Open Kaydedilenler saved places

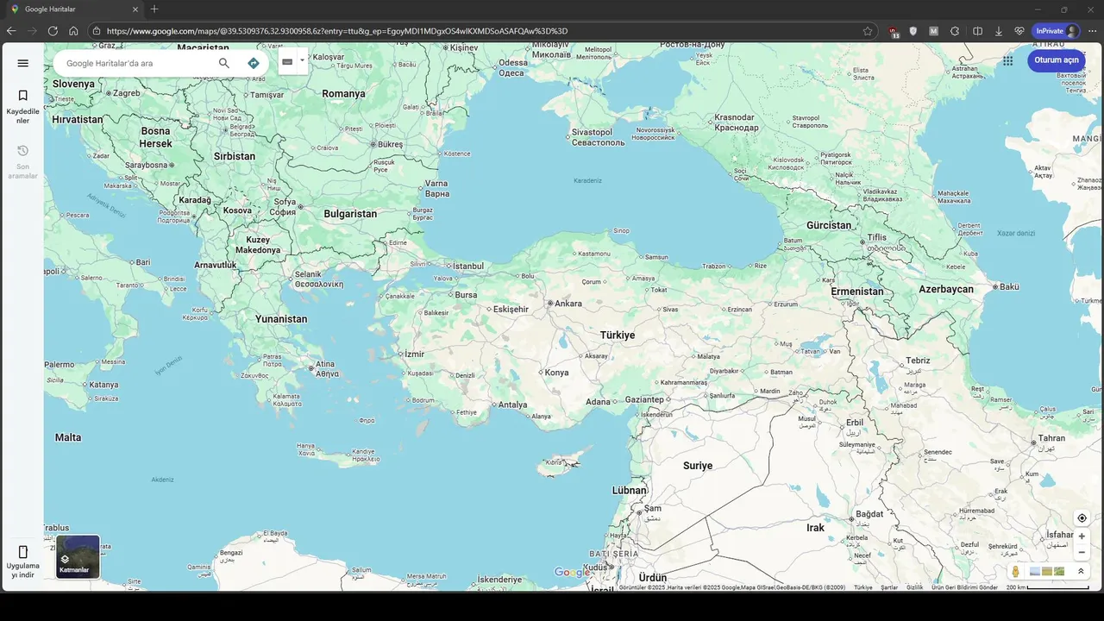point(23,106)
